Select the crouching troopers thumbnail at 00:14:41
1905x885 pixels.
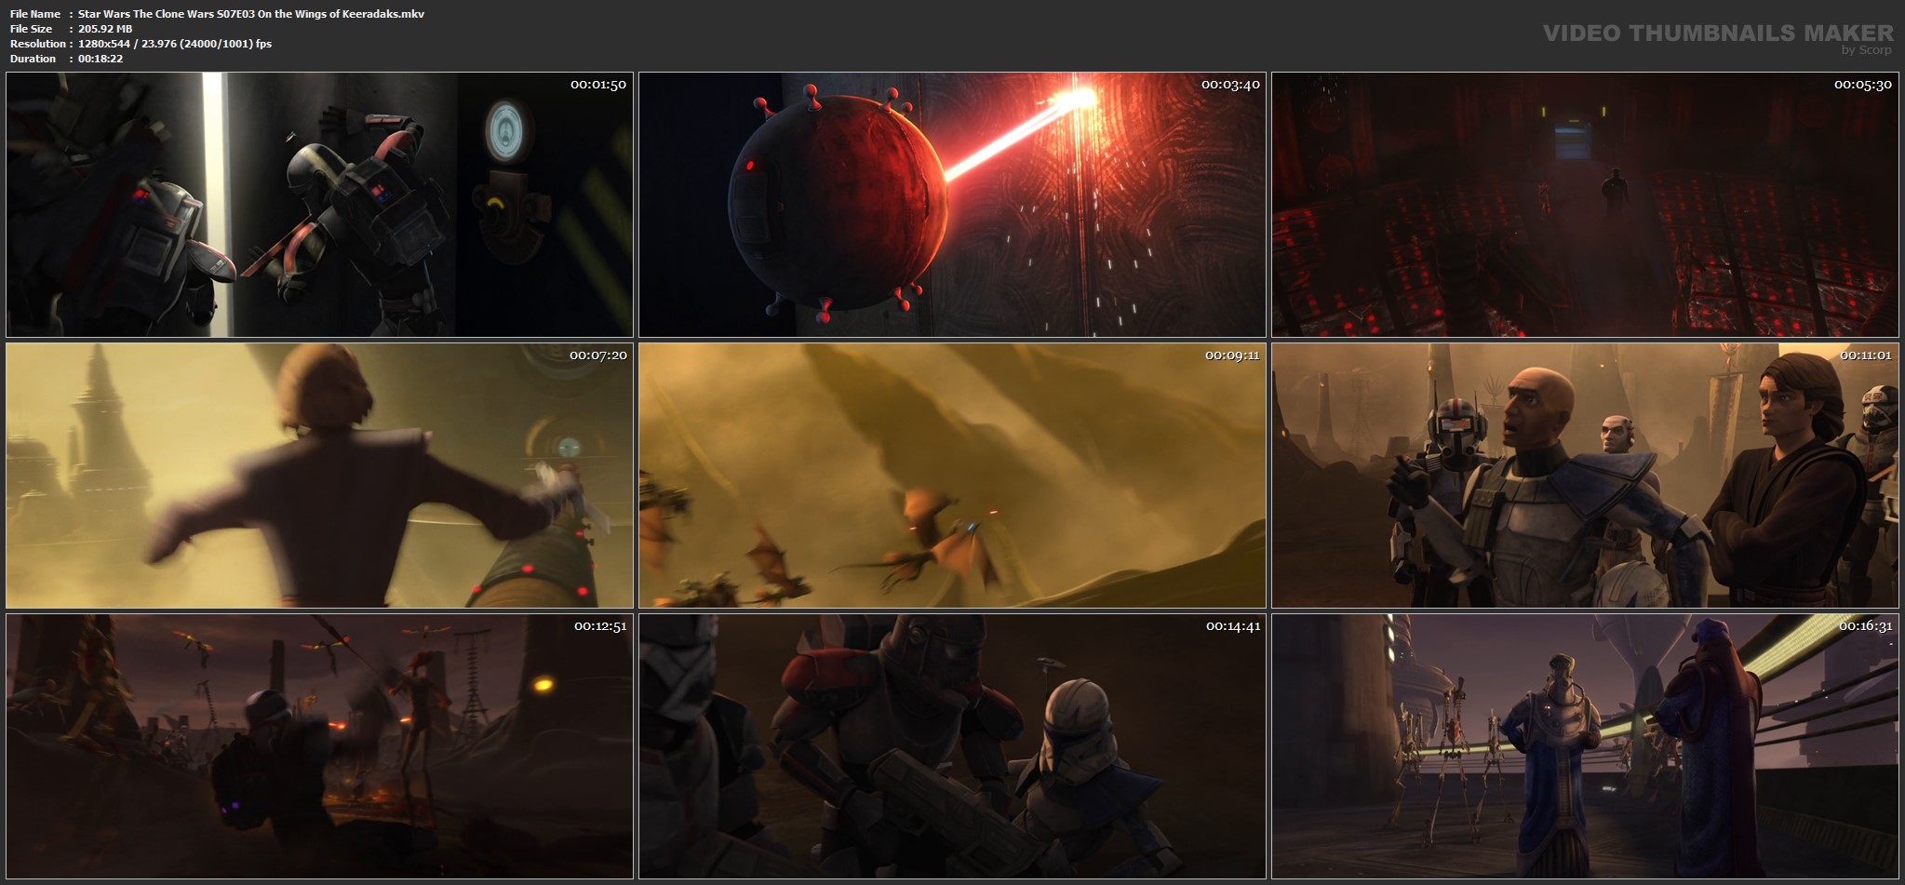[952, 746]
